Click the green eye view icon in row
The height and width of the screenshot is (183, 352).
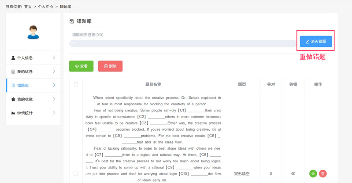(x=313, y=174)
